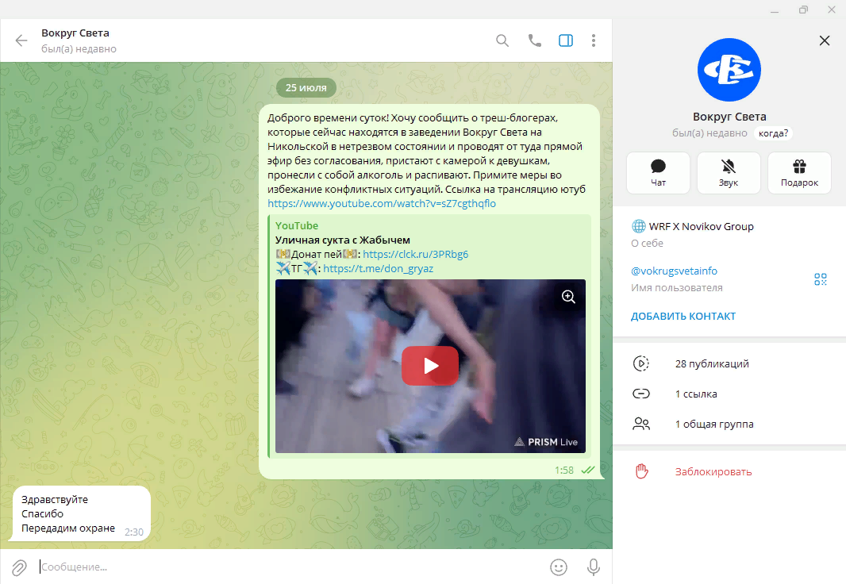The image size is (846, 584).
Task: Click the 'когда?' last seen badge
Action: 773,133
